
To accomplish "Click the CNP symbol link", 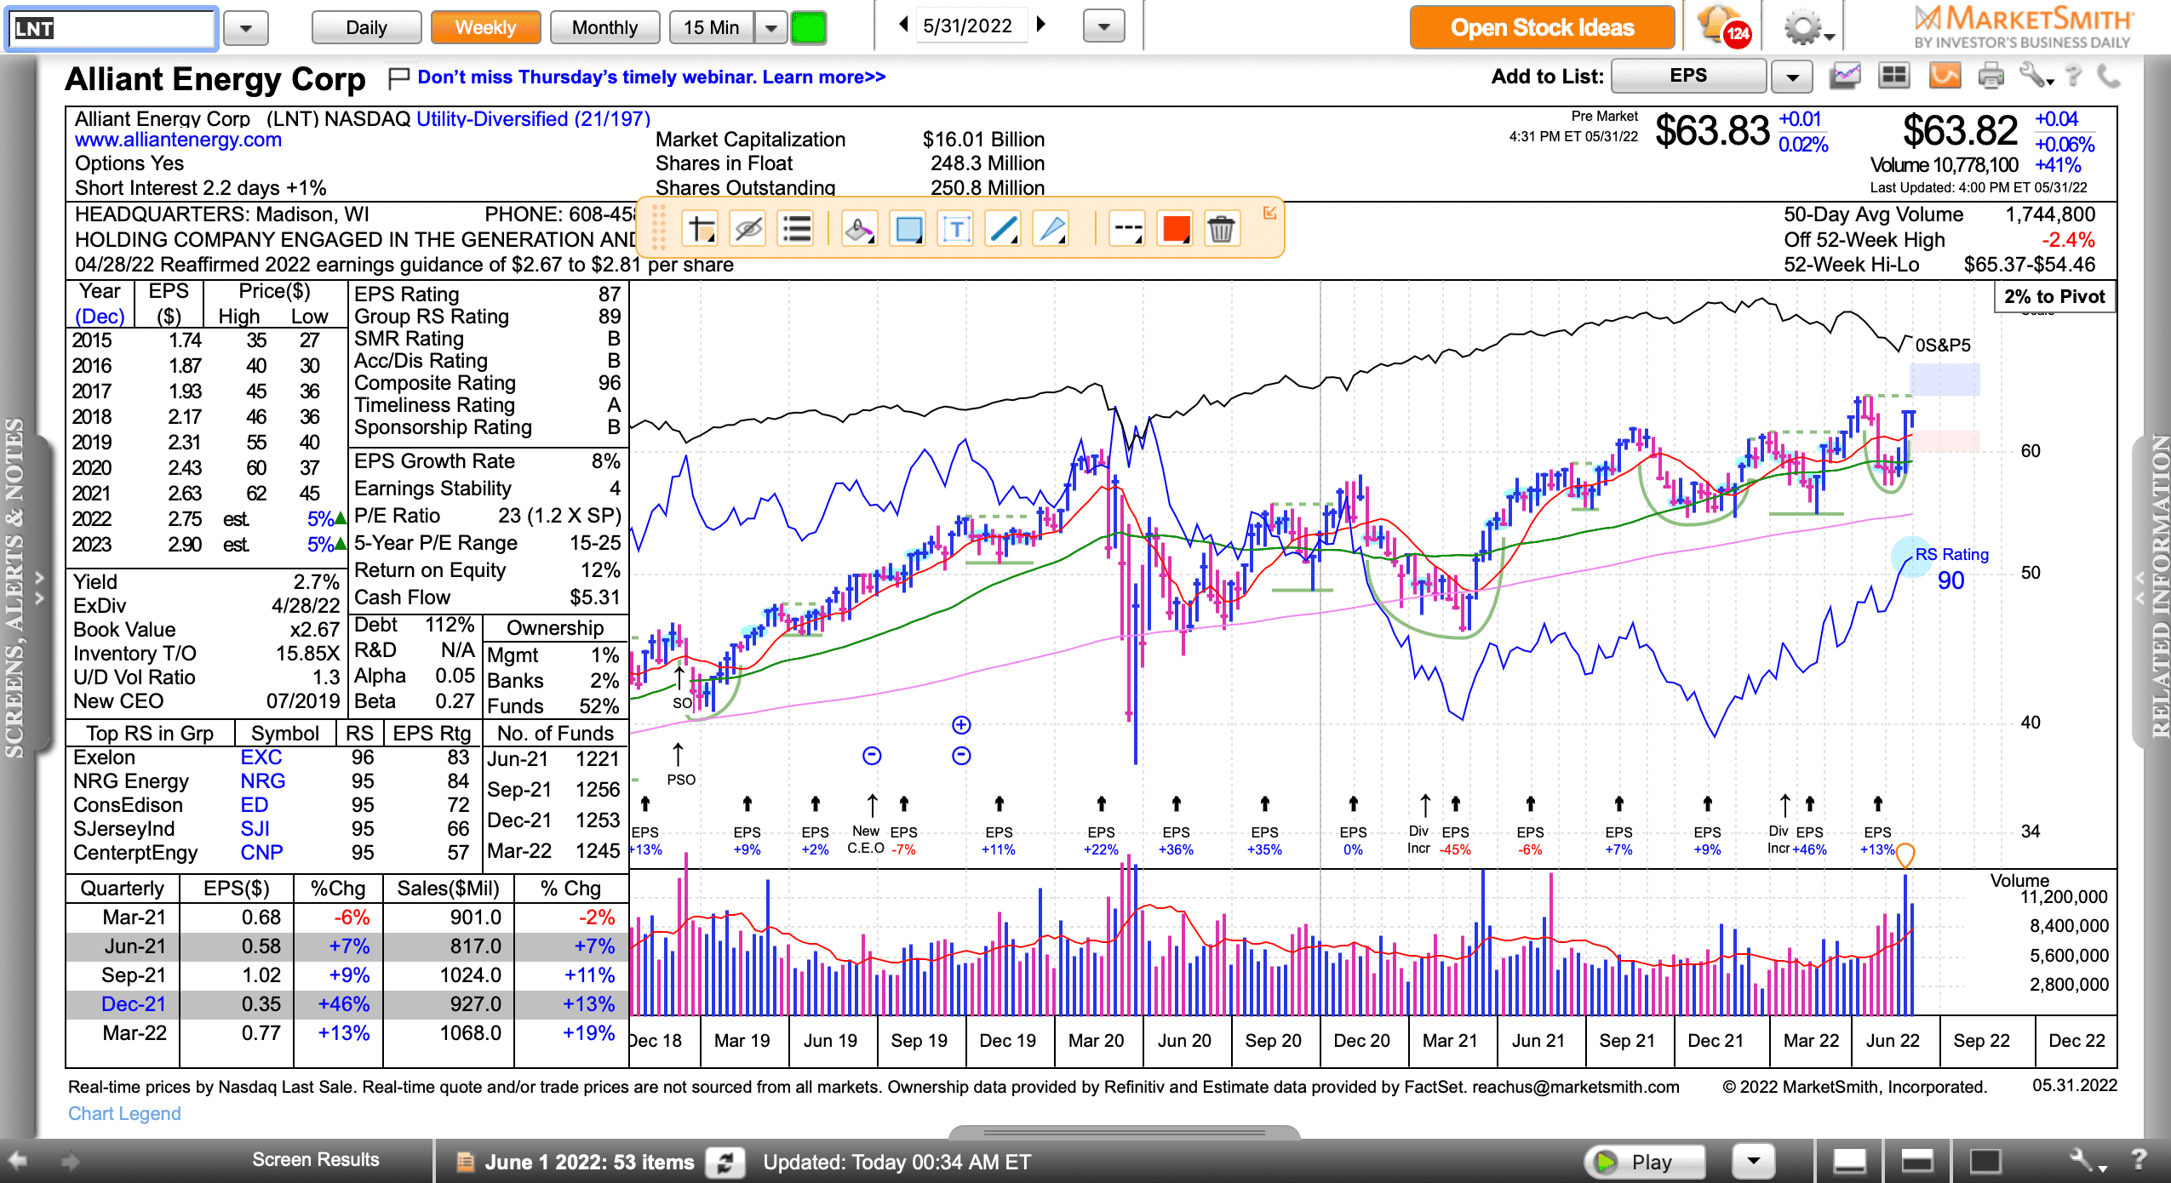I will pyautogui.click(x=261, y=853).
